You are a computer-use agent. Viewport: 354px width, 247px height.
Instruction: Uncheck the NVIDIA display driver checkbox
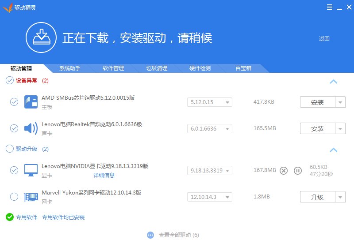14,170
